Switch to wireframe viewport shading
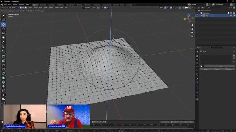Viewport: 236px width, 132px height. (183, 7)
